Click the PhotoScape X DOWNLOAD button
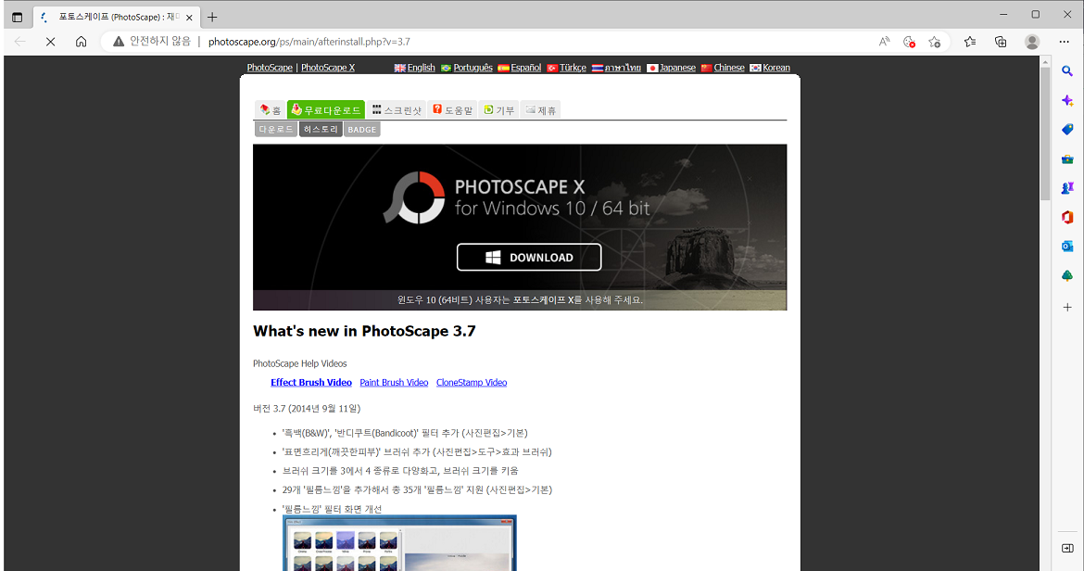This screenshot has height=571, width=1084. 529,257
